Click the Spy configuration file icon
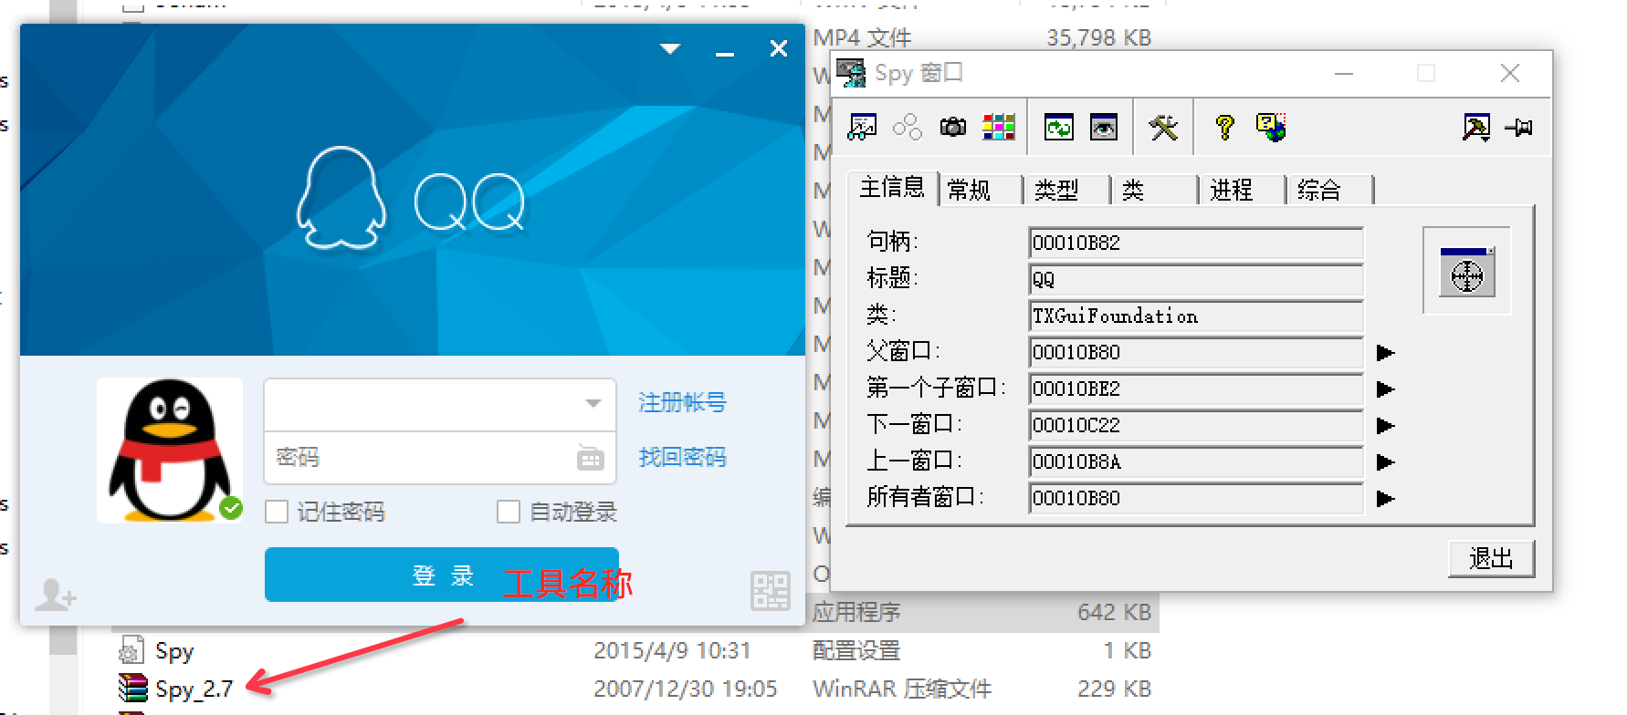This screenshot has width=1627, height=715. click(x=132, y=649)
